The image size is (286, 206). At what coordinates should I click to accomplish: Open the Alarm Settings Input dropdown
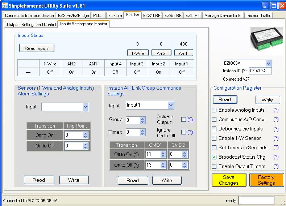click(86, 107)
